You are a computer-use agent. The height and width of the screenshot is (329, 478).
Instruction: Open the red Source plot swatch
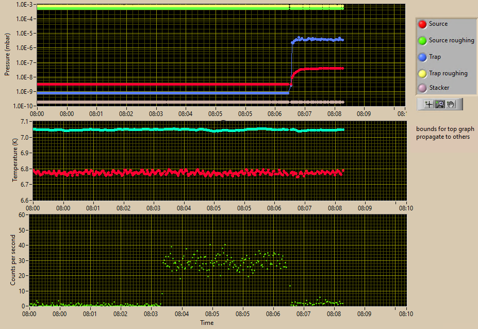click(x=422, y=24)
